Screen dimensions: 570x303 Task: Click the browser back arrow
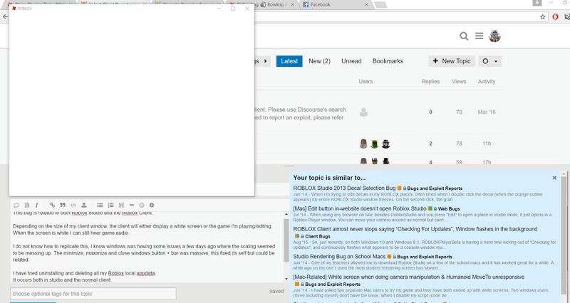point(5,16)
